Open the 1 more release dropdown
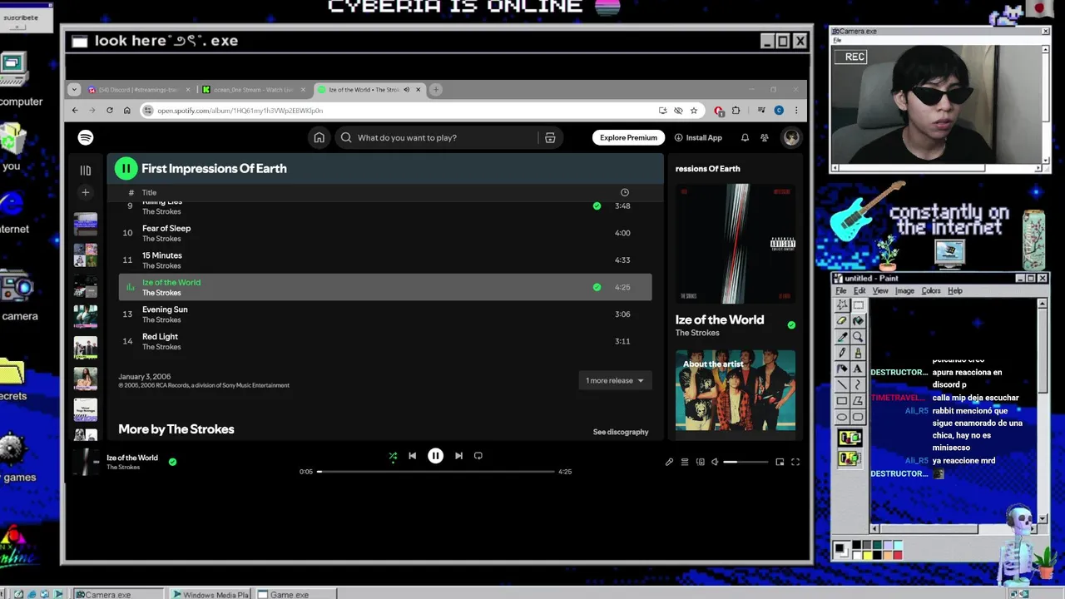 coord(614,380)
